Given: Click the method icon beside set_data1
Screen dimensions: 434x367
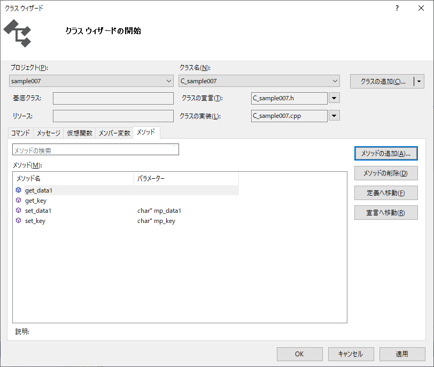Looking at the screenshot, I should click(18, 211).
